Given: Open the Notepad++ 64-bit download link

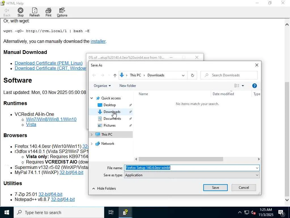Looking at the screenshot, I should pos(69,200).
